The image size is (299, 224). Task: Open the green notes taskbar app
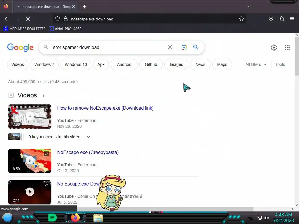click(x=52, y=218)
